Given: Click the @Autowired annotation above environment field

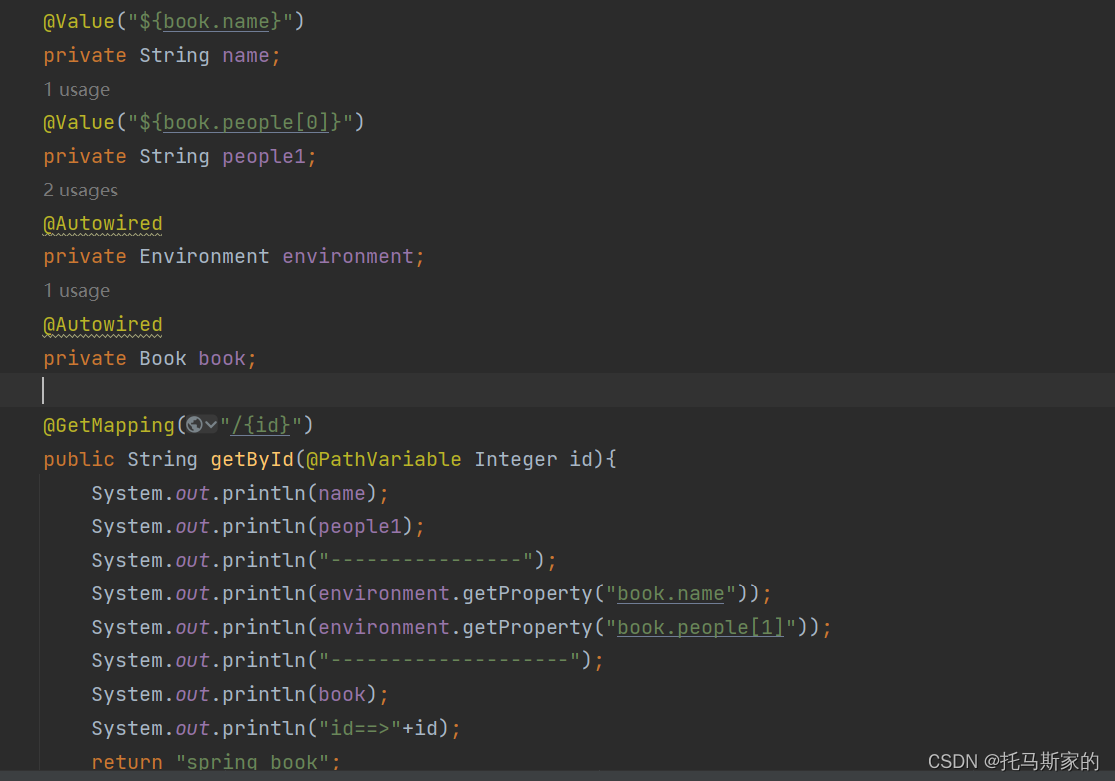Looking at the screenshot, I should coord(102,223).
